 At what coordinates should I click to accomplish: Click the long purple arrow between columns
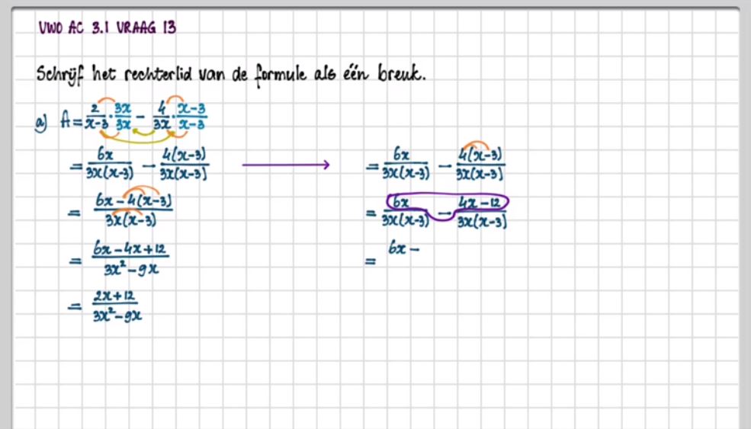[286, 165]
